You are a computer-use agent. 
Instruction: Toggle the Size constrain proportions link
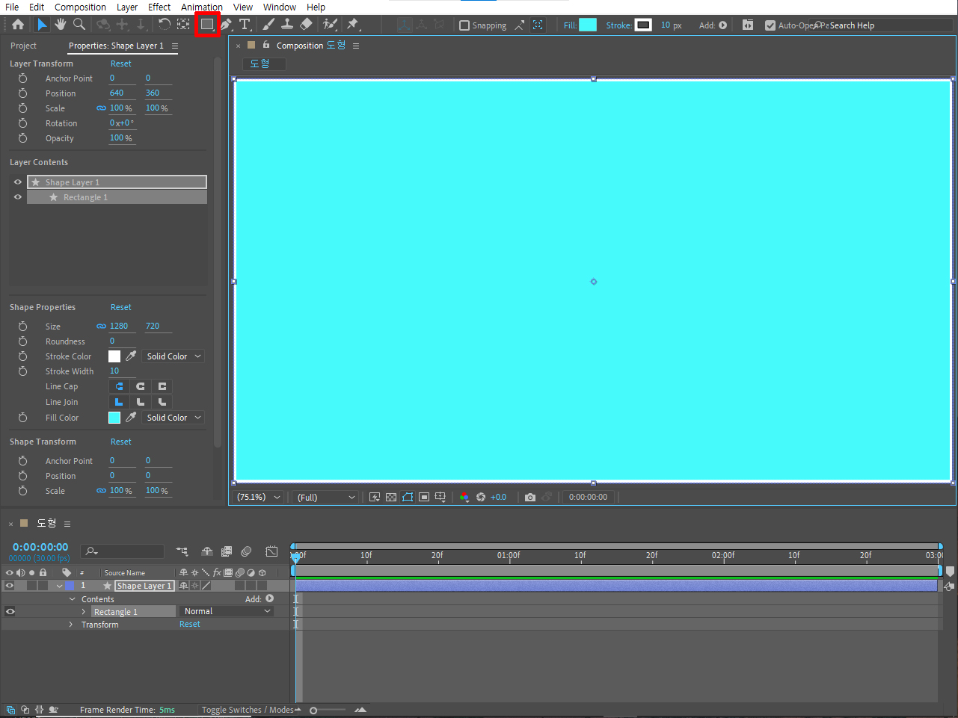101,326
